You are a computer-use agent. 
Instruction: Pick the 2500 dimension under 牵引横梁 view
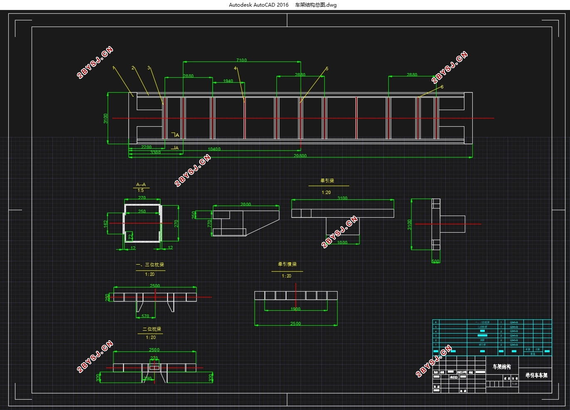(296, 324)
